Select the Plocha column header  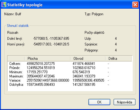click(47, 59)
